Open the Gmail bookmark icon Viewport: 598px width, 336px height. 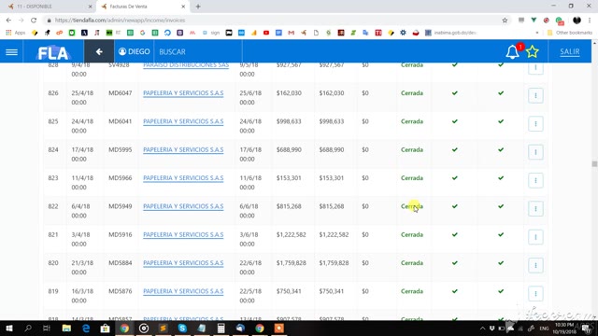click(291, 33)
